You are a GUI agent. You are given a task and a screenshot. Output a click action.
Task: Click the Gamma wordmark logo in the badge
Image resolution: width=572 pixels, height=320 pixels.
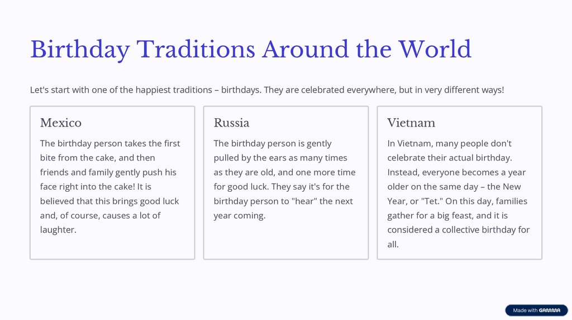(x=550, y=311)
